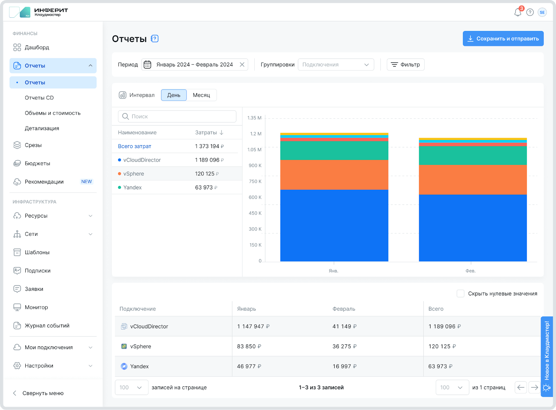556x410 pixels.
Task: Expand the Сети sidebar section
Action: [90, 234]
